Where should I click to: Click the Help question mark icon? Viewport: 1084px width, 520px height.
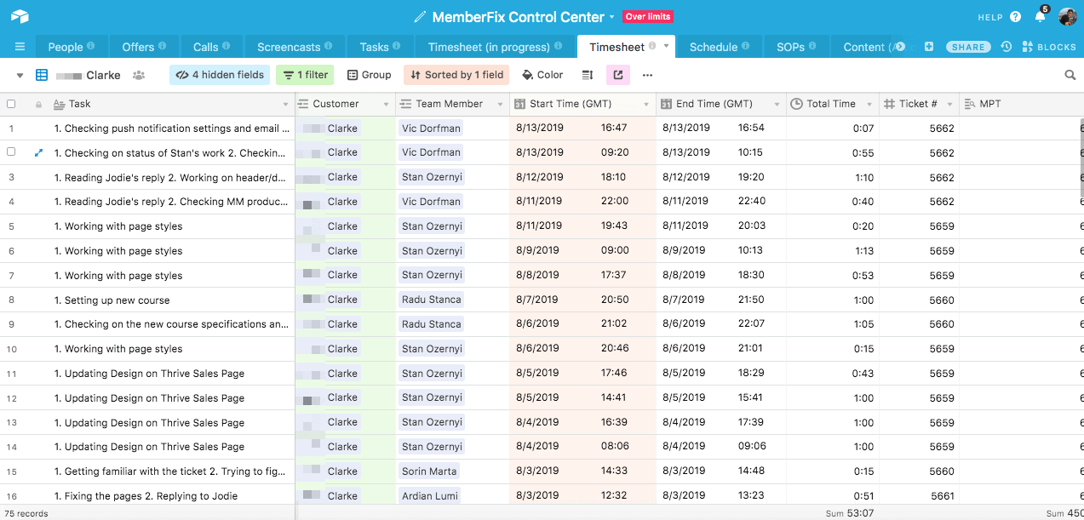[x=1015, y=17]
